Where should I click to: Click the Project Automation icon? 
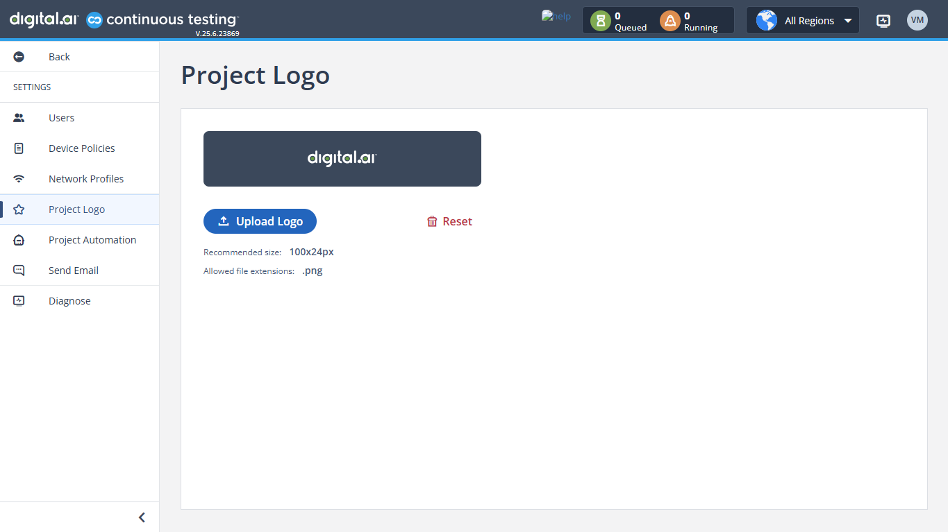[19, 240]
